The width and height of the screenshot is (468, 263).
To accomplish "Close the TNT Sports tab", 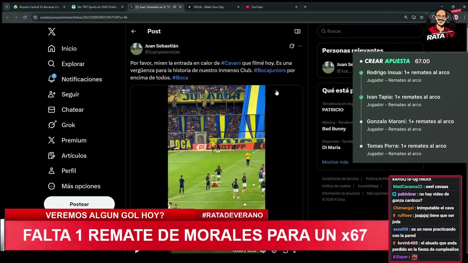I will [122, 7].
